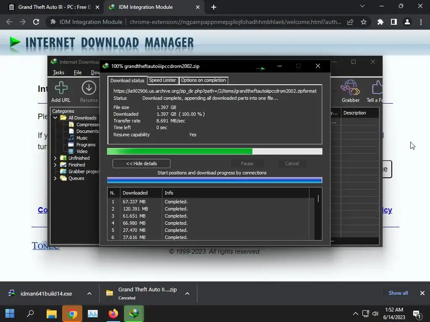The image size is (430, 322).
Task: Click the network tray icon
Action: (x=365, y=314)
